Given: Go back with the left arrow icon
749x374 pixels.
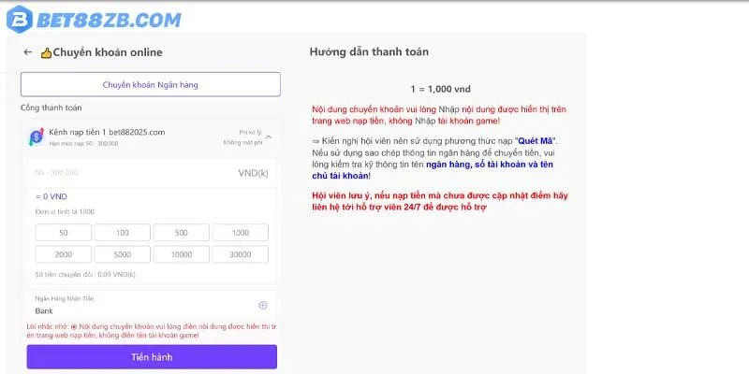Looking at the screenshot, I should (28, 52).
